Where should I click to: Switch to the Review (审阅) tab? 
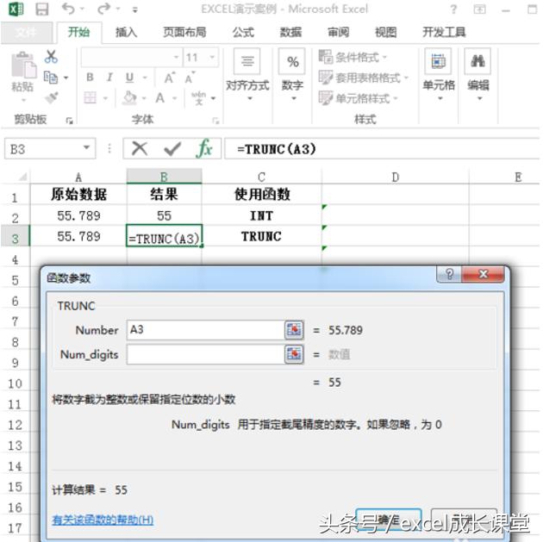pos(339,33)
